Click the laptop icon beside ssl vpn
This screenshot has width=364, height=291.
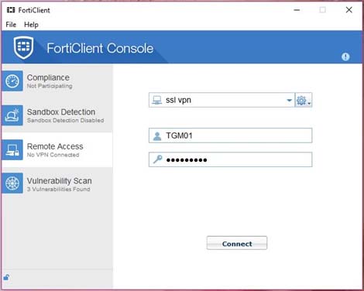156,100
